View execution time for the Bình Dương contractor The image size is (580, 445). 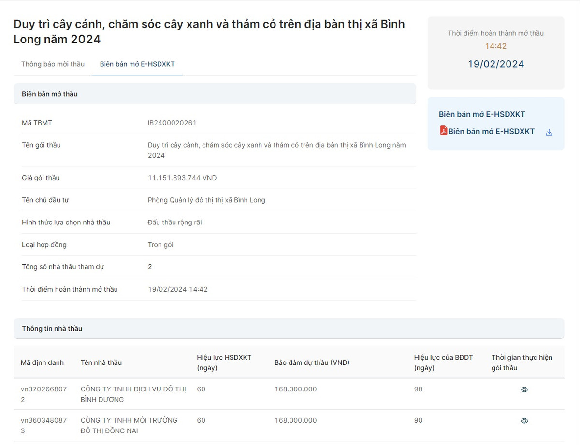(x=524, y=389)
